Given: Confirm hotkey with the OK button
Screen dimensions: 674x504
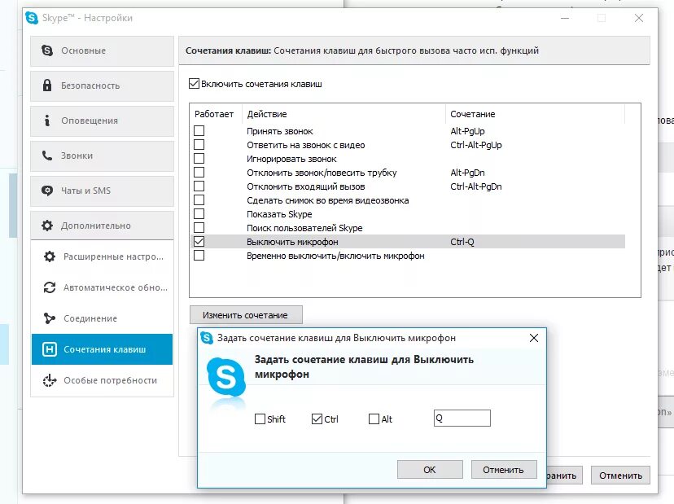Looking at the screenshot, I should point(430,470).
